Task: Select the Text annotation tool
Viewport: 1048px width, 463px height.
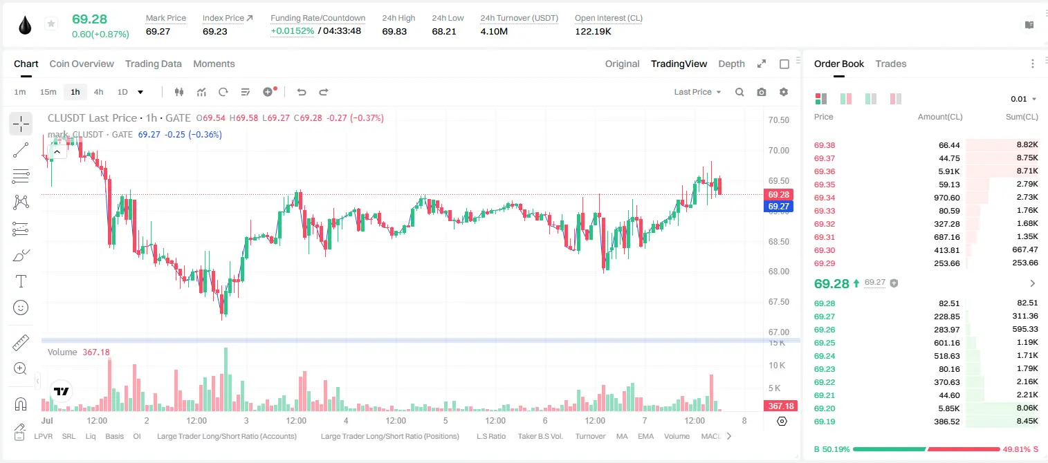Action: pos(21,281)
